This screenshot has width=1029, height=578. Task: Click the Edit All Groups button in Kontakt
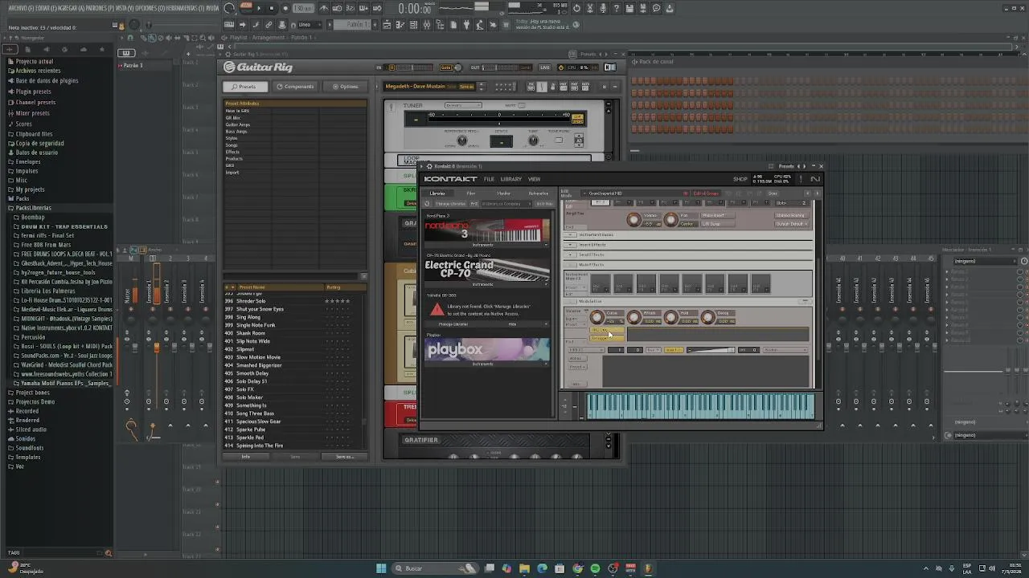tap(704, 193)
